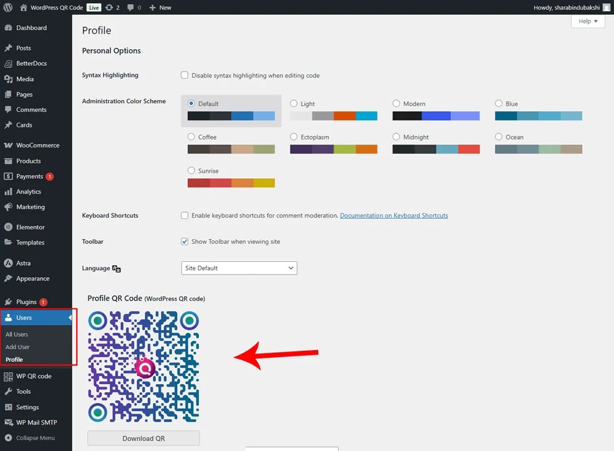This screenshot has height=451, width=614.
Task: Select the Light color scheme radio
Action: [x=293, y=103]
